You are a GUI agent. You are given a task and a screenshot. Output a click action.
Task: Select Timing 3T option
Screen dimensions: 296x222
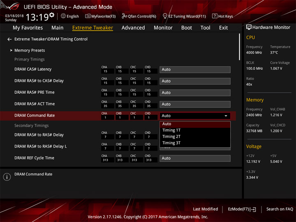195,143
